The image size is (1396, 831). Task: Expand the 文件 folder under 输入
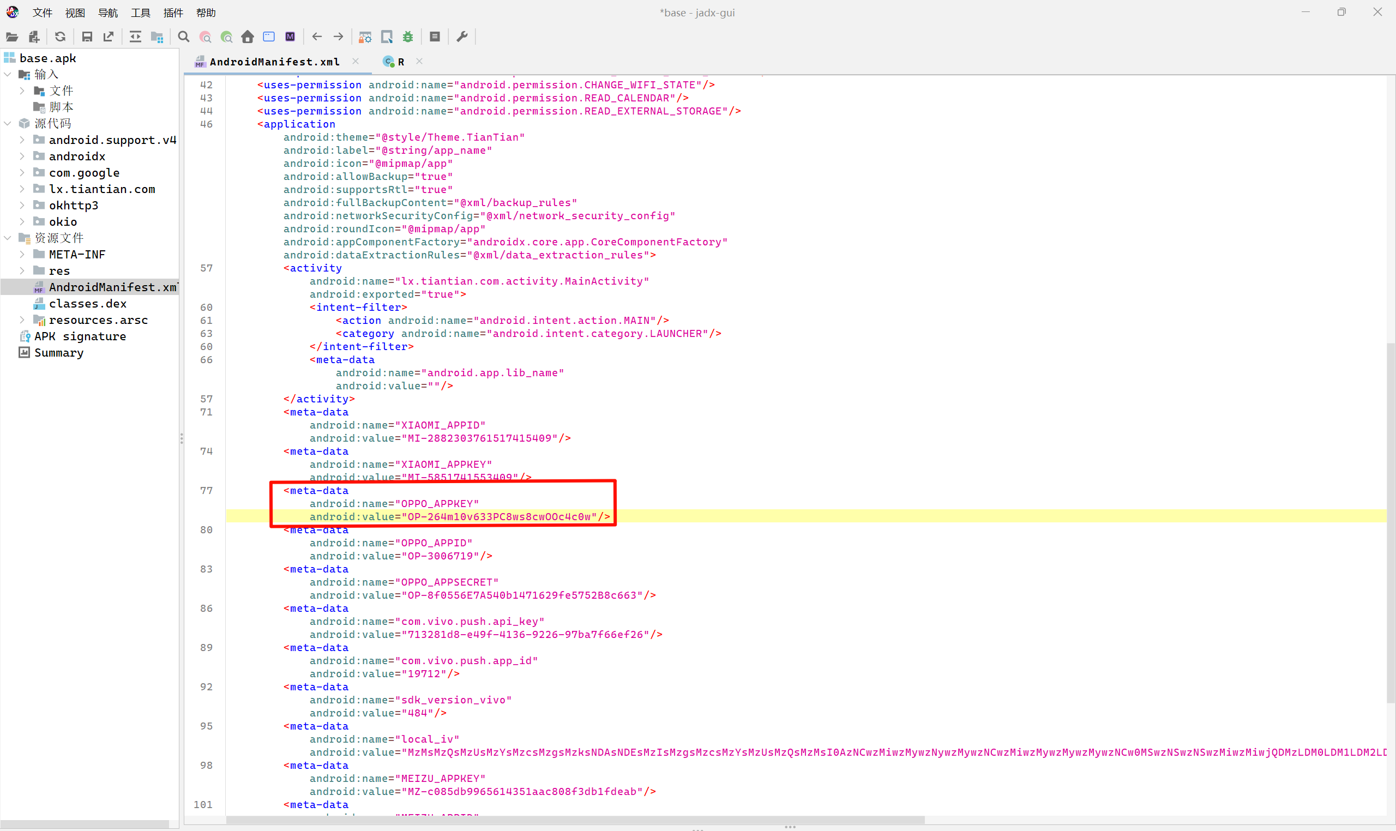(22, 91)
